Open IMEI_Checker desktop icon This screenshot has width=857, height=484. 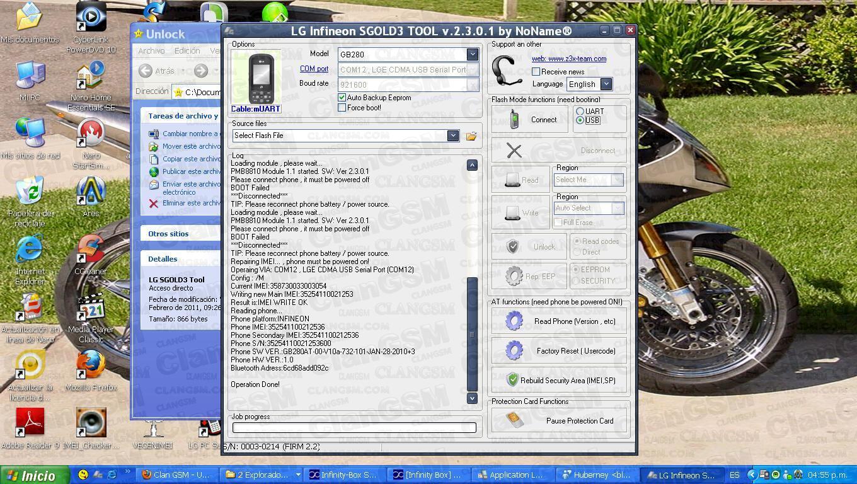click(91, 429)
